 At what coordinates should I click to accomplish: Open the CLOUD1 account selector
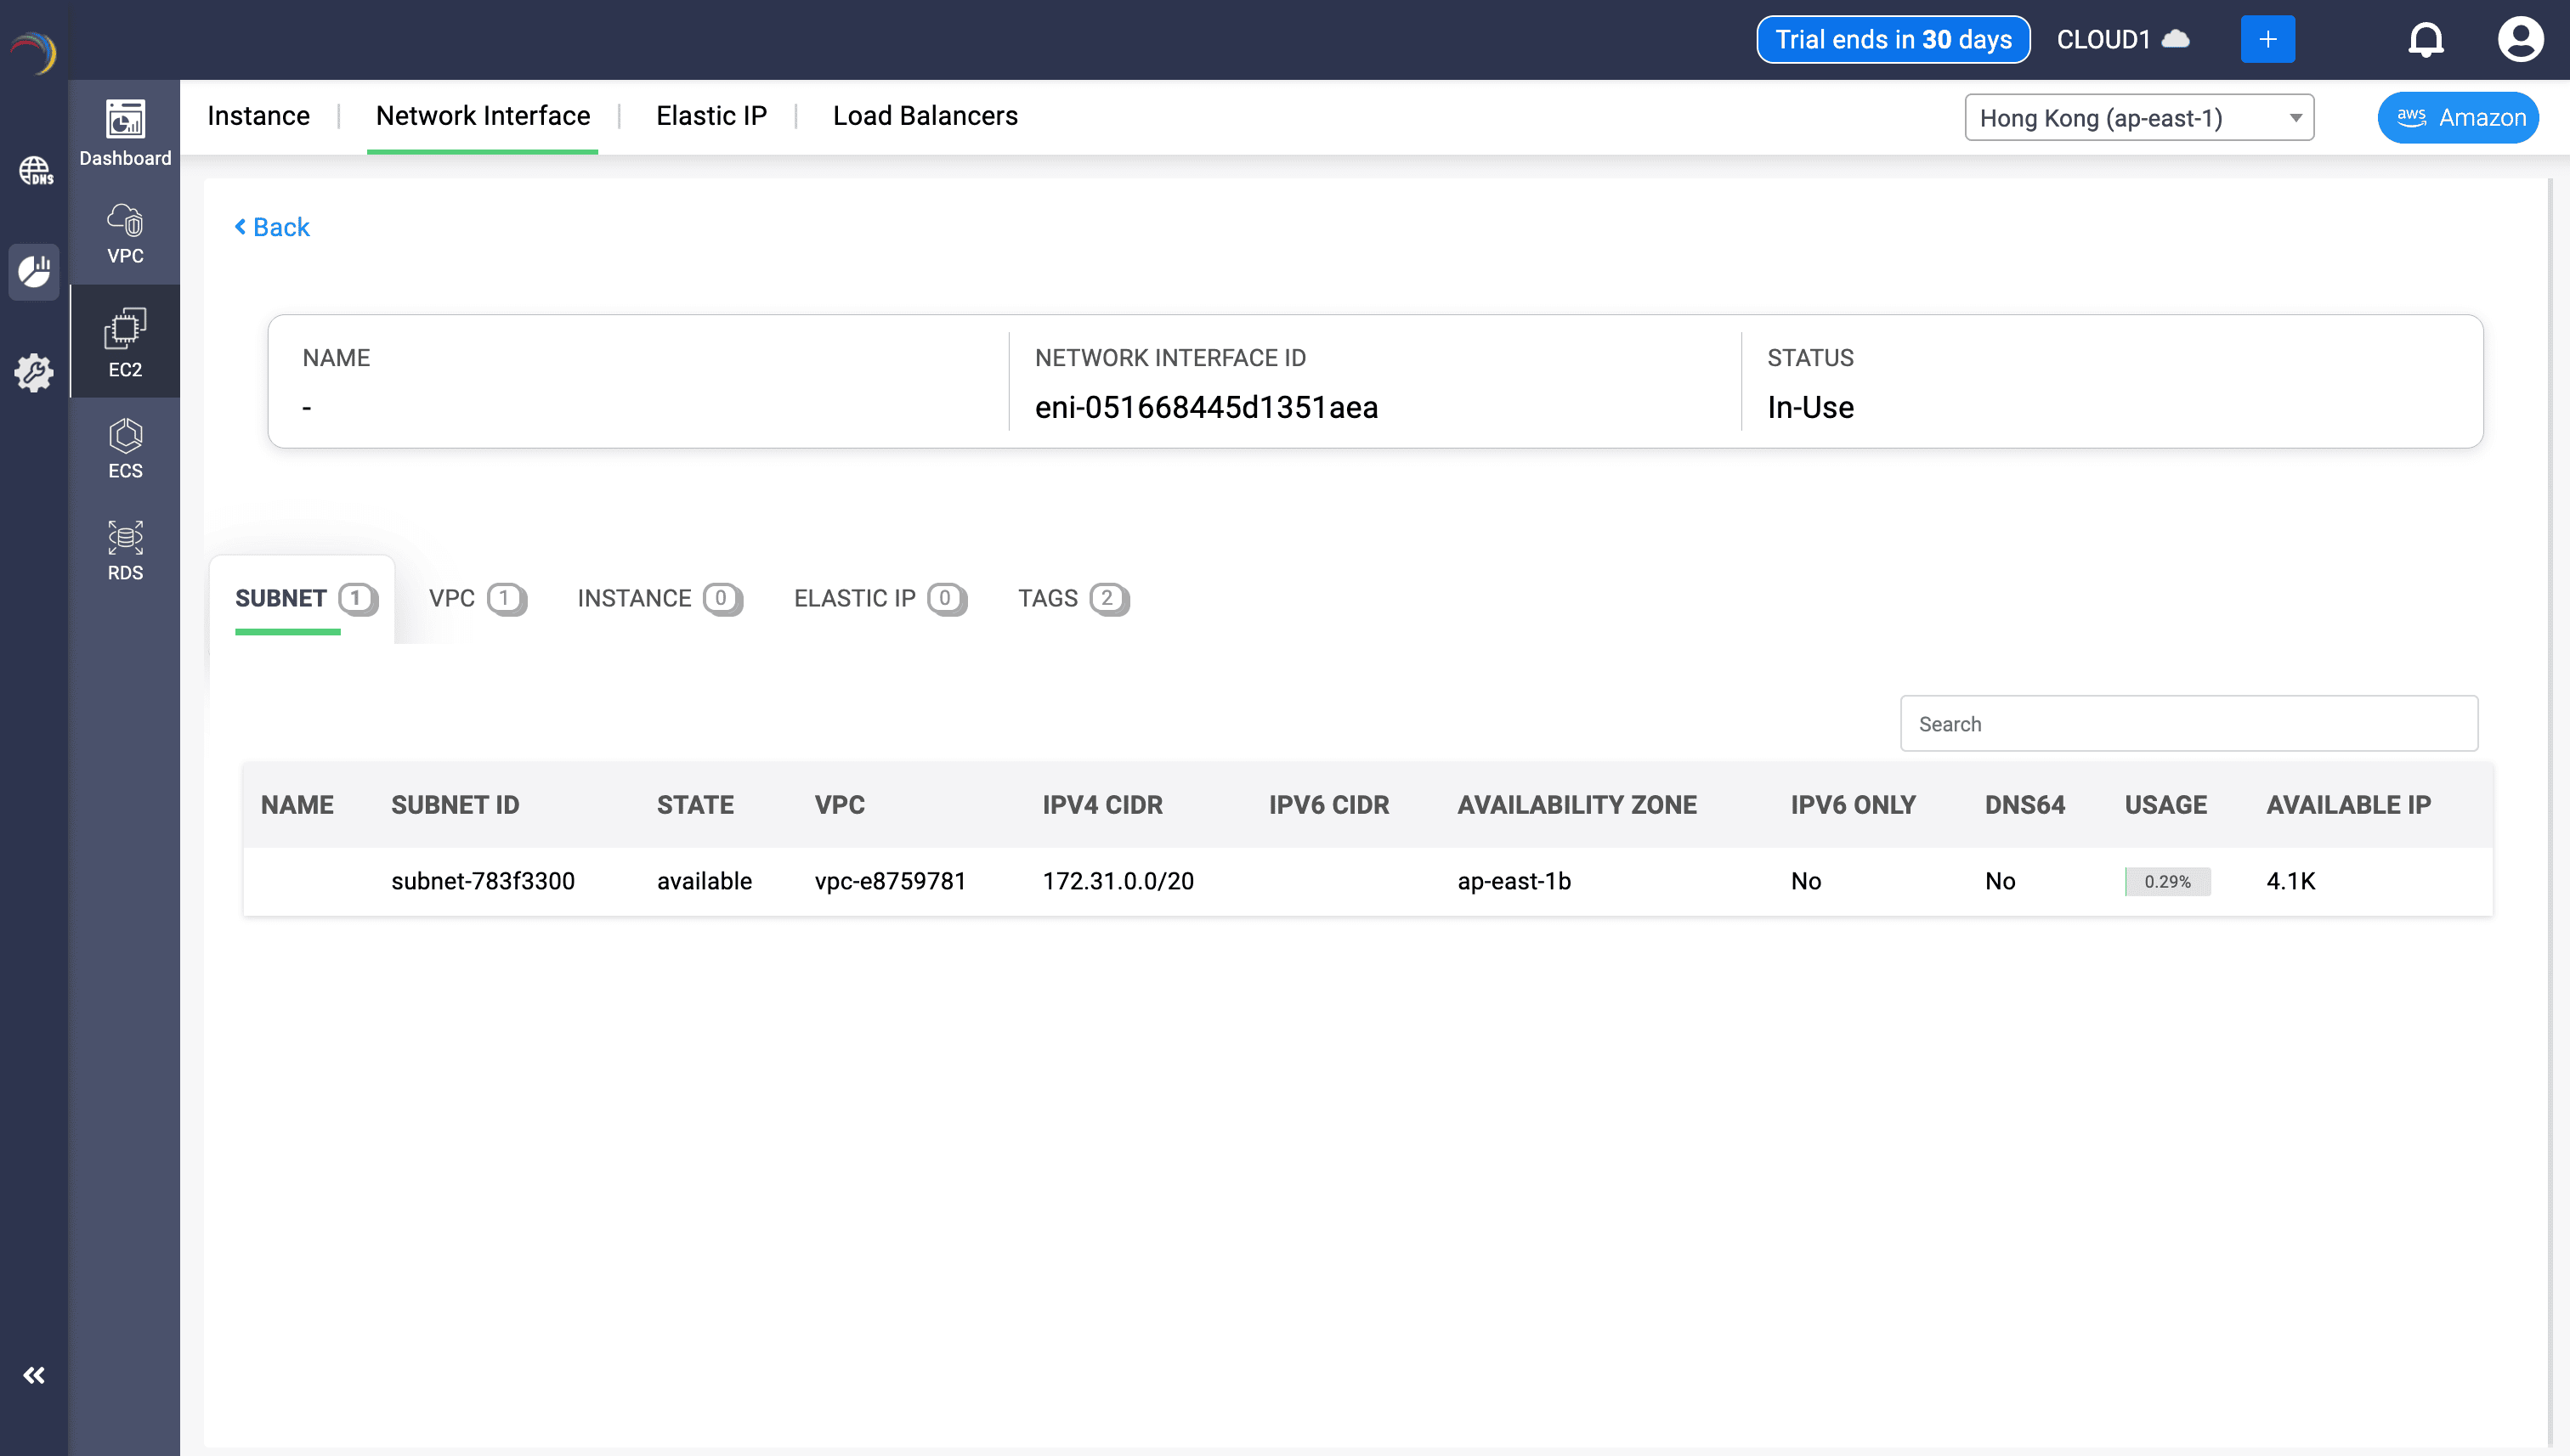(2122, 40)
